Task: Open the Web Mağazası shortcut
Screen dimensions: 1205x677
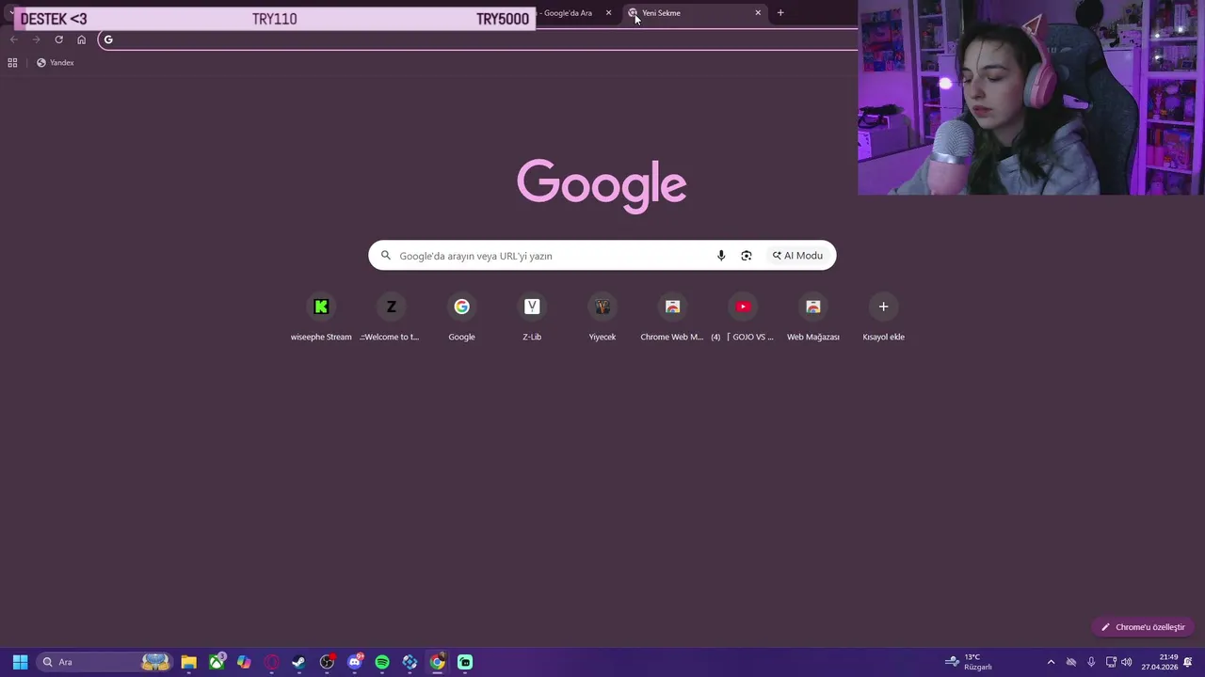Action: (x=813, y=318)
